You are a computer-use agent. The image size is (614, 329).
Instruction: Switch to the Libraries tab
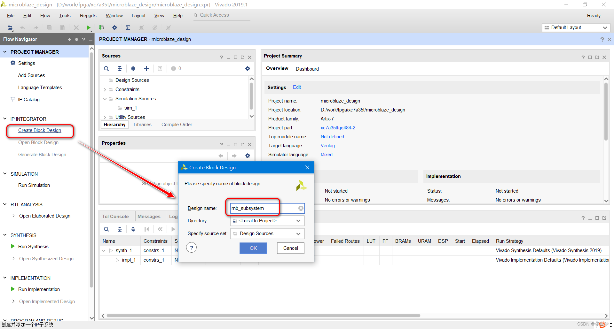(143, 125)
